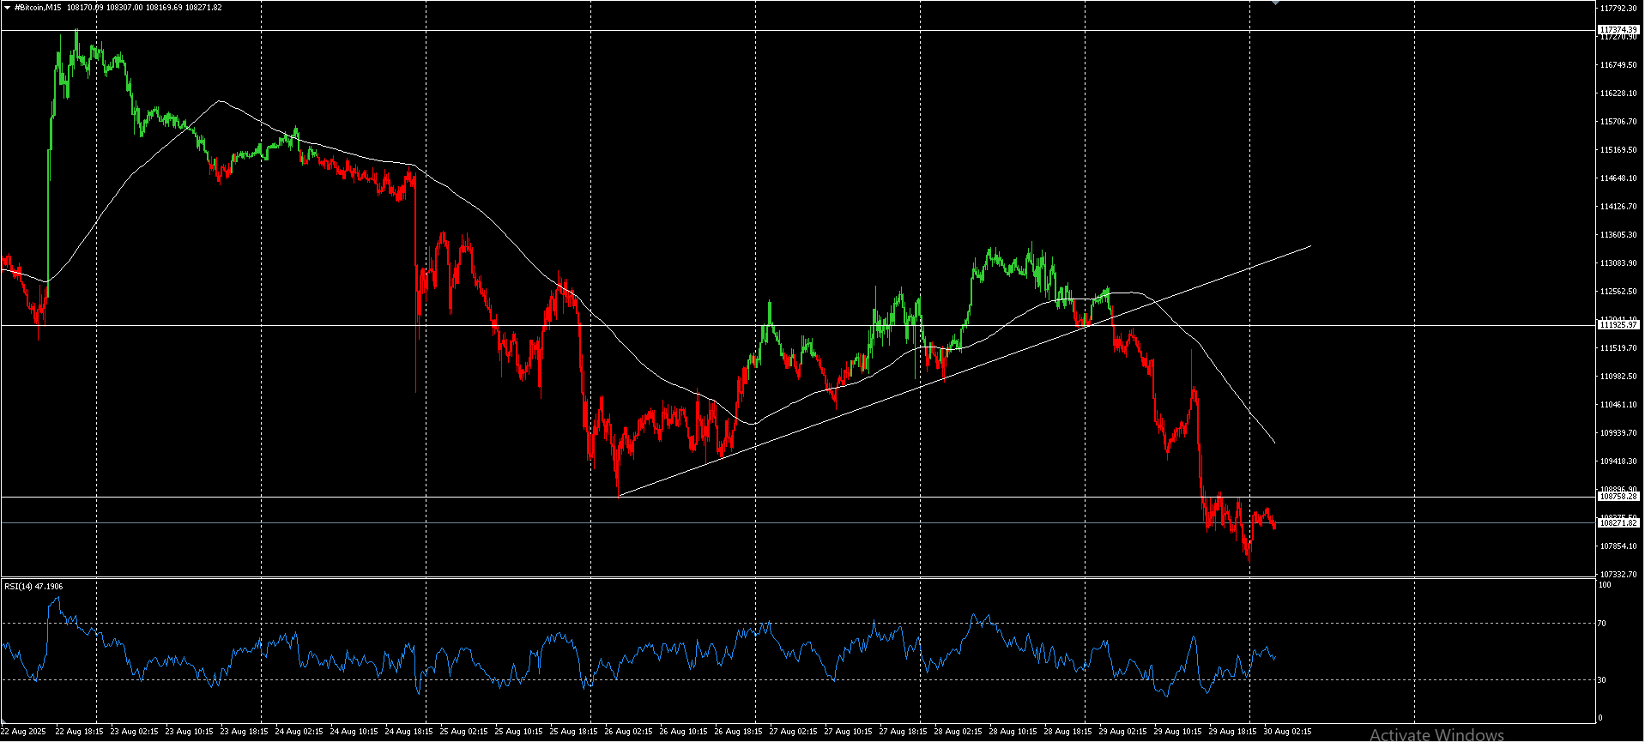Click the 113605.30 price axis label
Viewport: 1645px width, 742px height.
1618,235
